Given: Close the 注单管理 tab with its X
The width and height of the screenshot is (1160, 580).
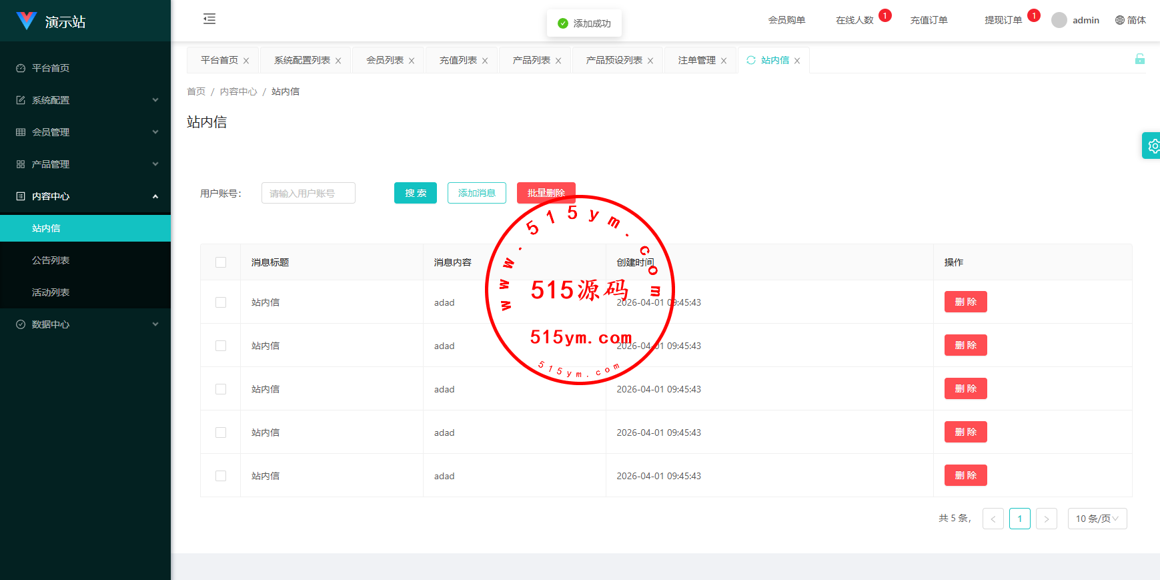Looking at the screenshot, I should pos(724,61).
